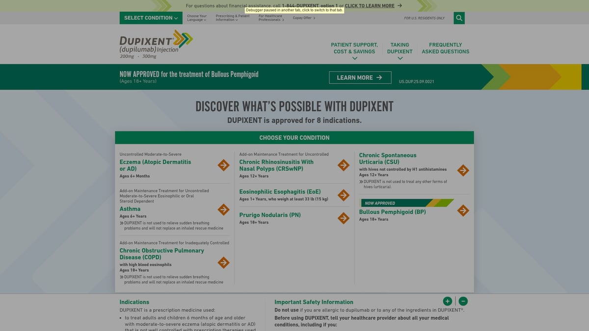
Task: Click the orange arrow next to Eczema
Action: (223, 165)
